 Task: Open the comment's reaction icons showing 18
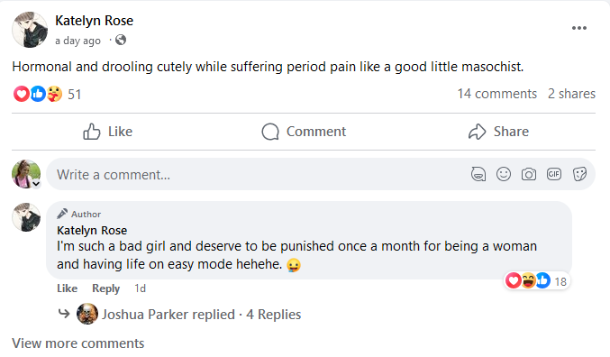[537, 280]
